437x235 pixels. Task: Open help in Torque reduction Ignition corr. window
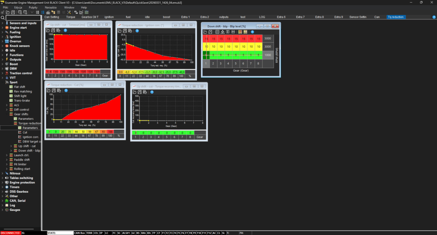137,31
